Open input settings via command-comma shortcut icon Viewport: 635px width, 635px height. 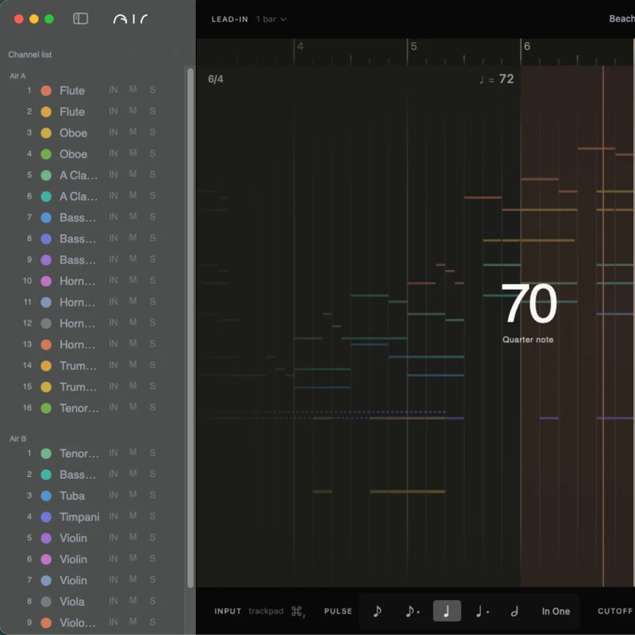point(298,611)
